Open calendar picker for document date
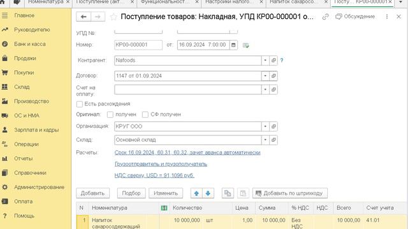The width and height of the screenshot is (408, 229). coord(233,45)
